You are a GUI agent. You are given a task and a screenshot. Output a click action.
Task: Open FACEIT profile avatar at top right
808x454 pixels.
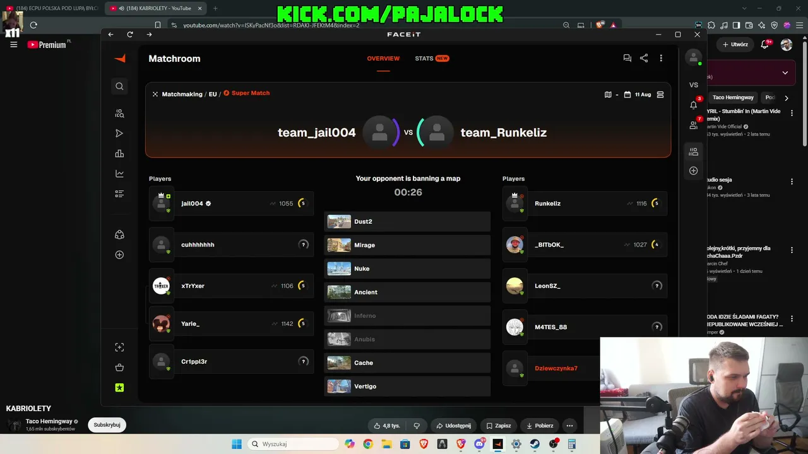click(694, 57)
